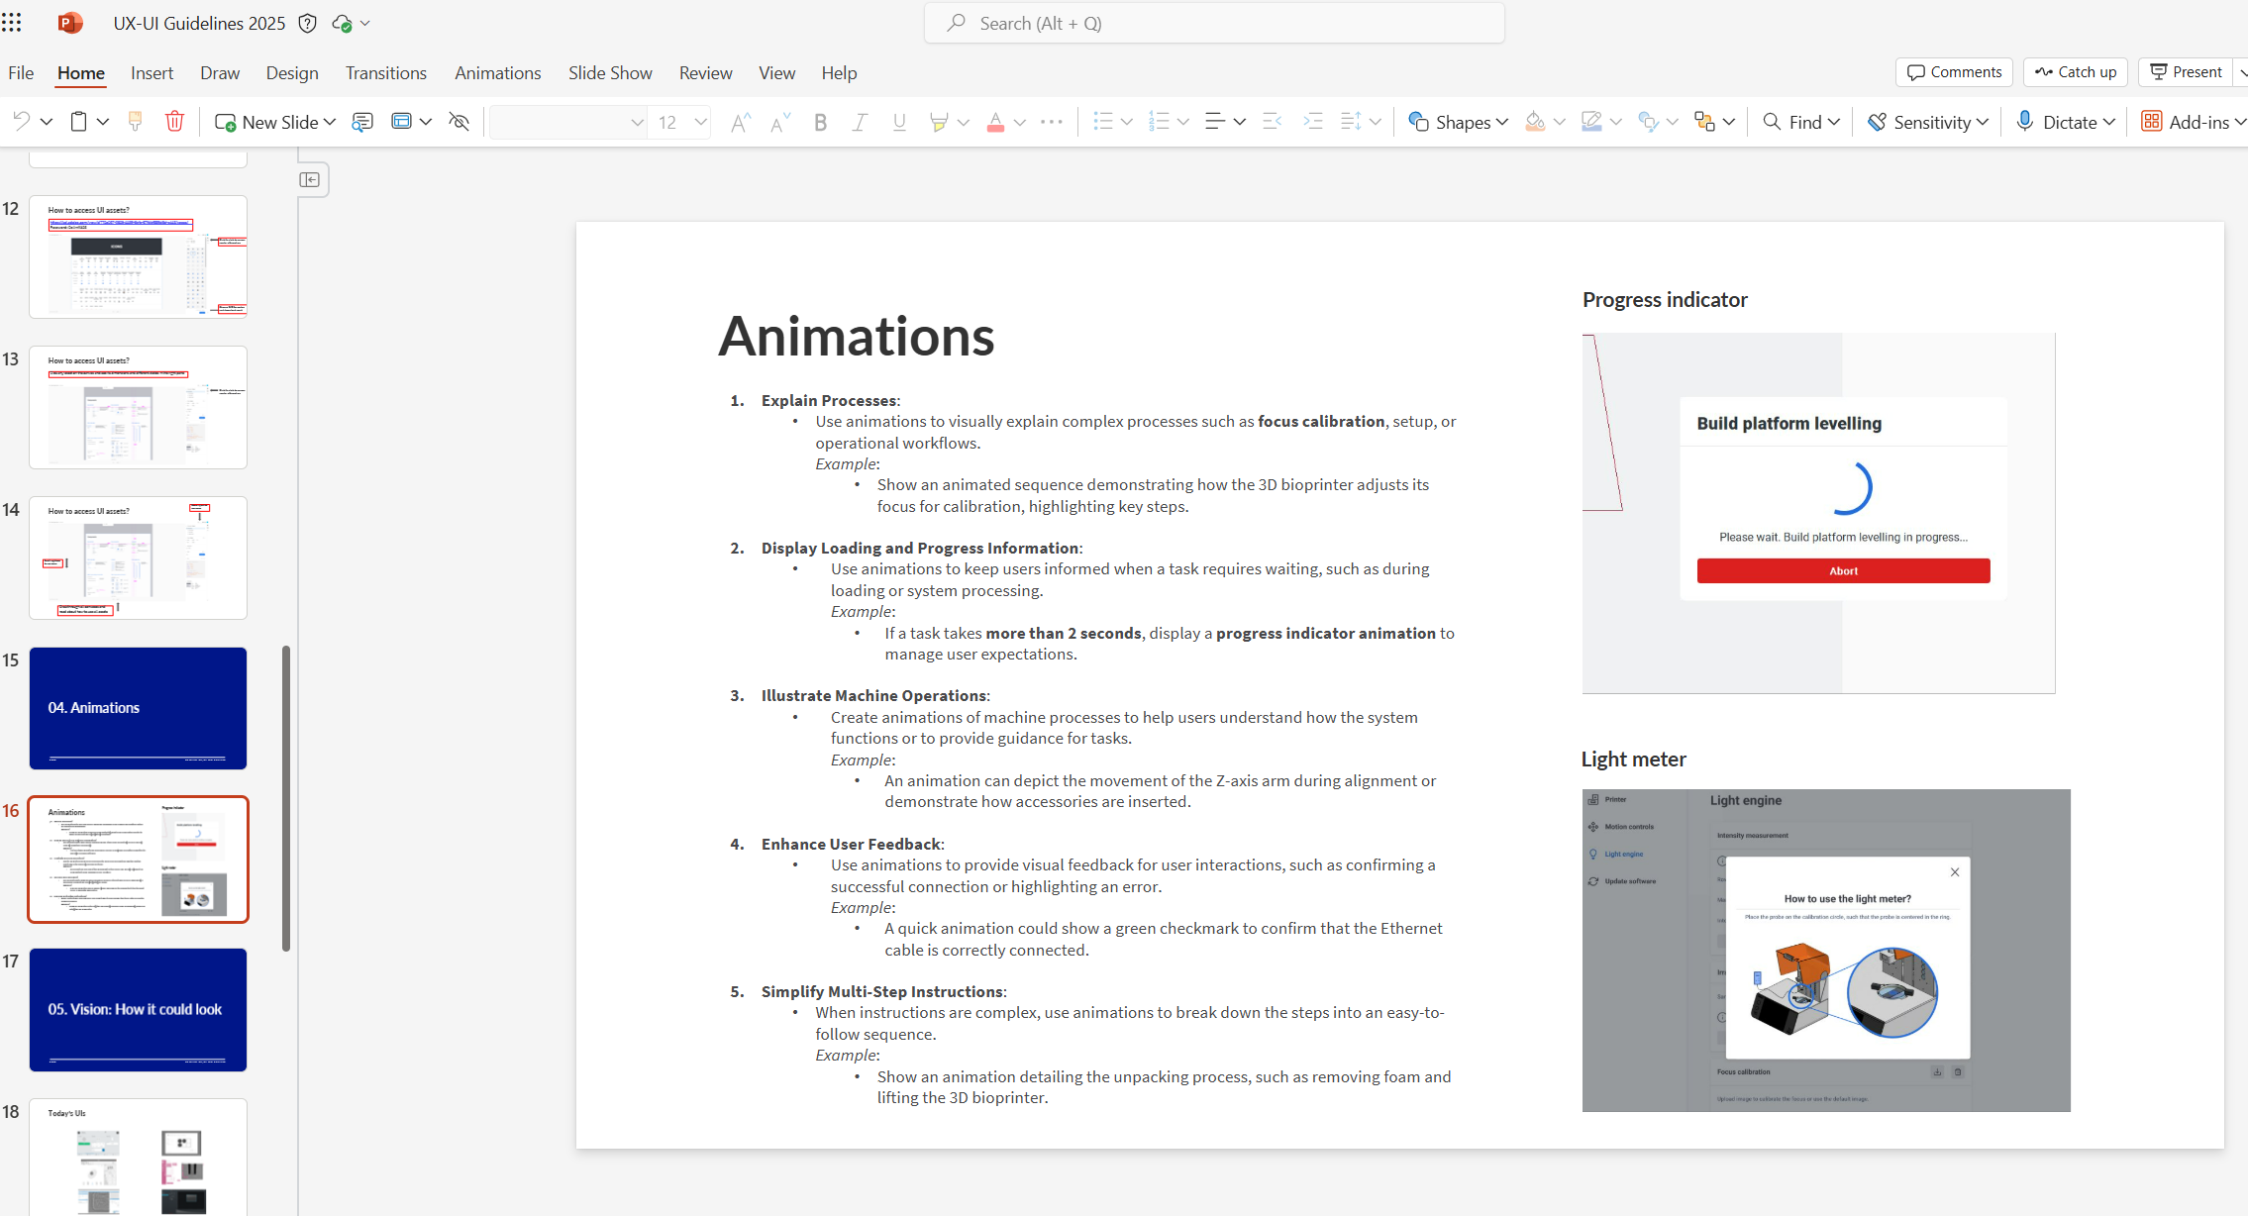Click the Undo icon
This screenshot has width=2248, height=1216.
click(20, 121)
